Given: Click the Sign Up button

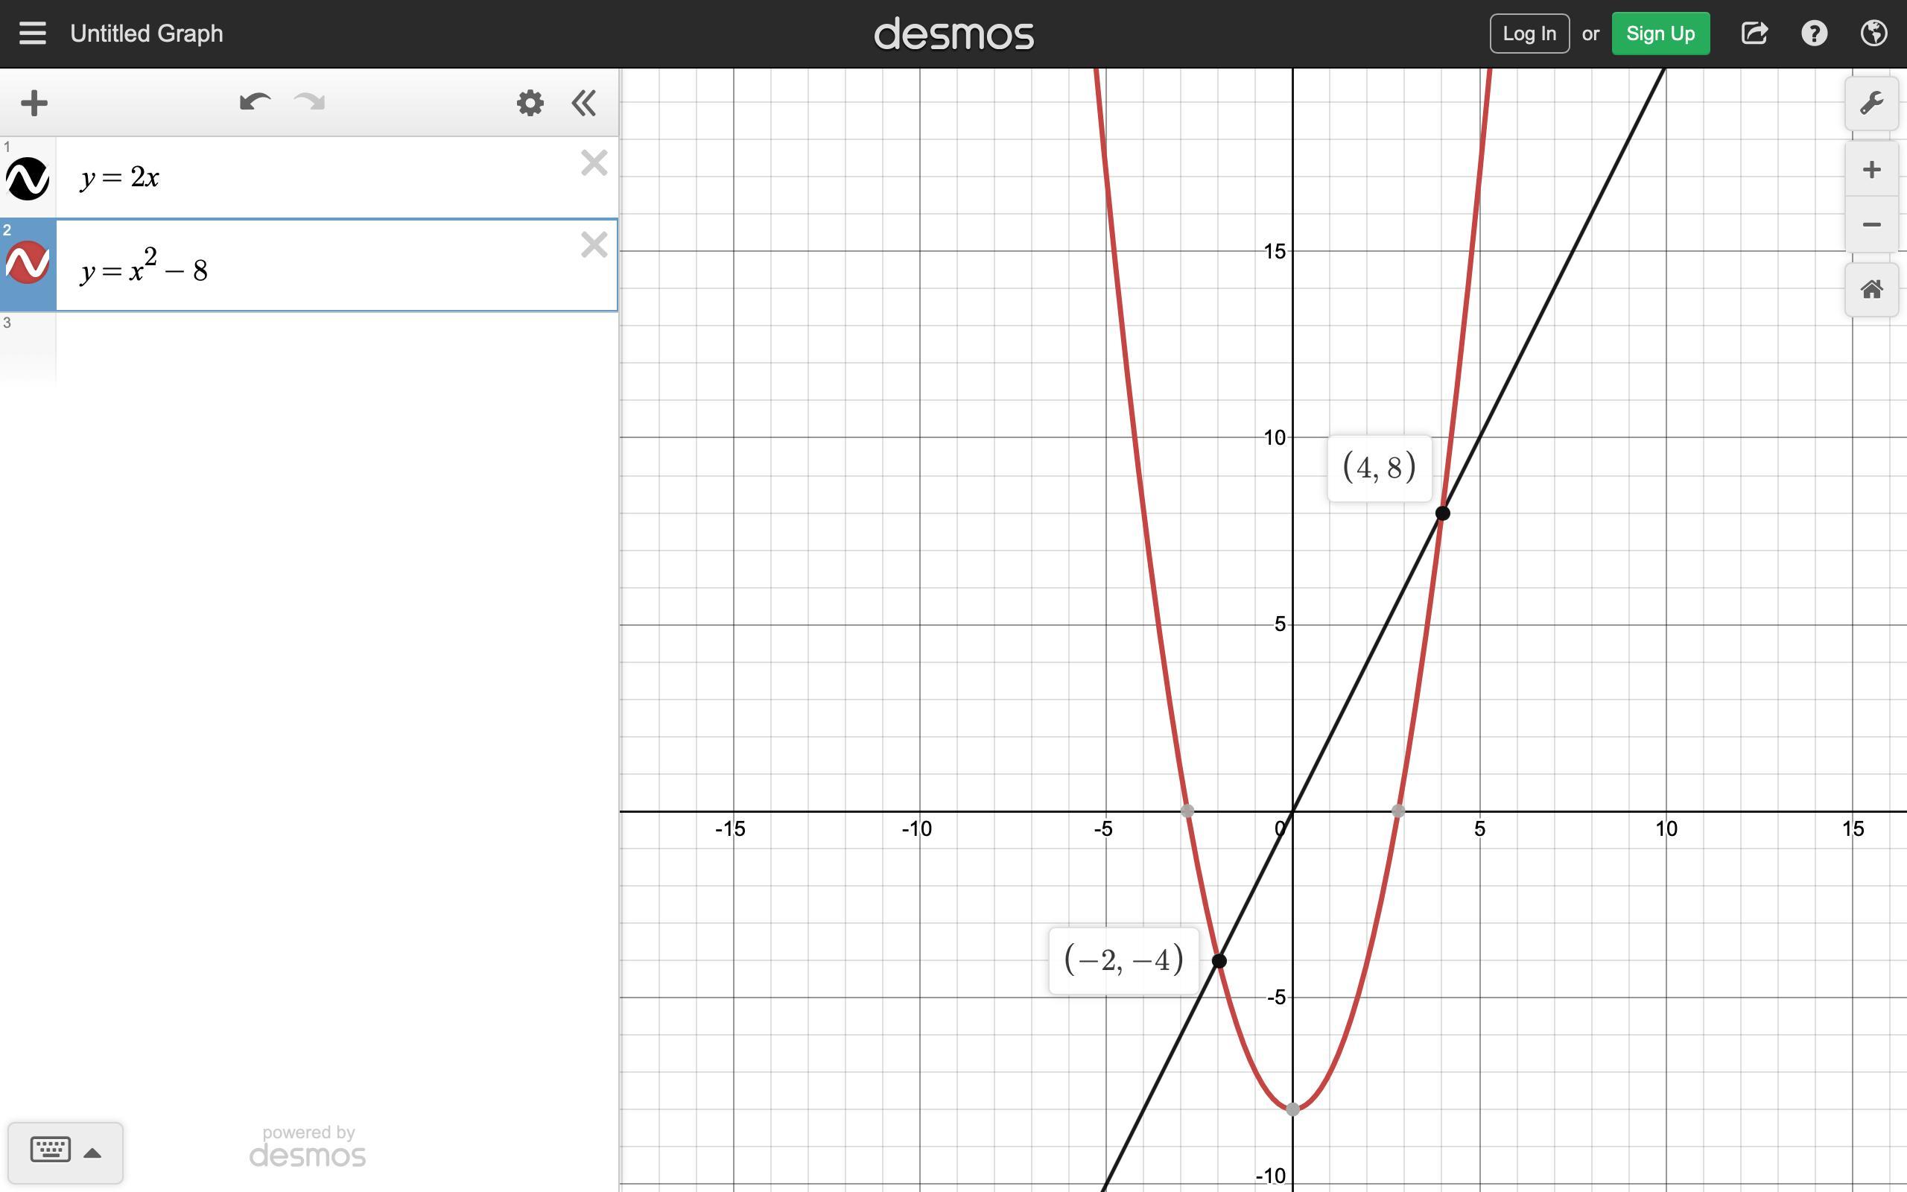Looking at the screenshot, I should click(1660, 33).
